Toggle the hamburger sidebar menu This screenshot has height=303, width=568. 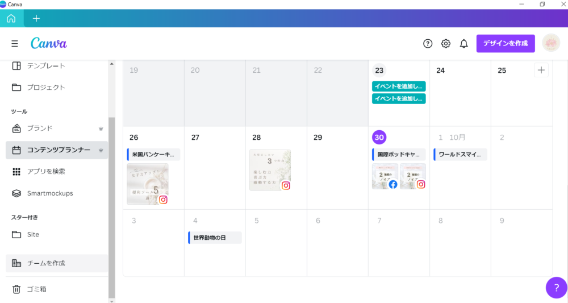pyautogui.click(x=15, y=44)
